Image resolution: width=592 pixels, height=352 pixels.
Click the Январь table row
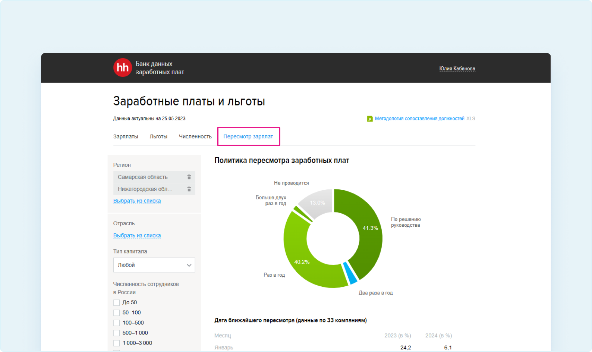point(333,348)
